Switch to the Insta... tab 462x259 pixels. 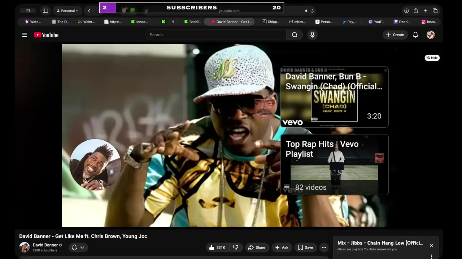[x=430, y=22]
